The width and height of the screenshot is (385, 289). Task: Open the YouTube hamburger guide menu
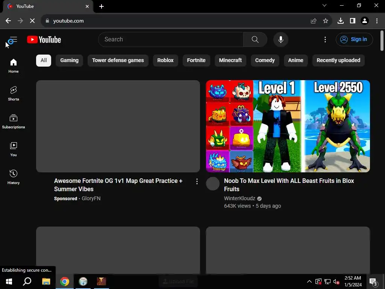[x=13, y=40]
